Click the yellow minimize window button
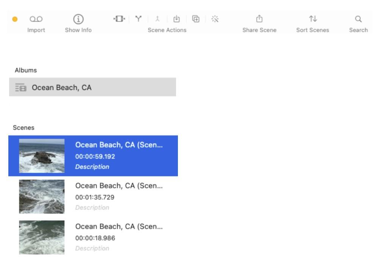This screenshot has width=374, height=260. pos(15,19)
